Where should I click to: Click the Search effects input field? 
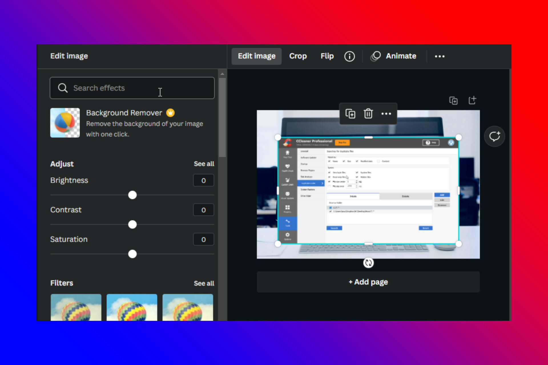pos(132,88)
